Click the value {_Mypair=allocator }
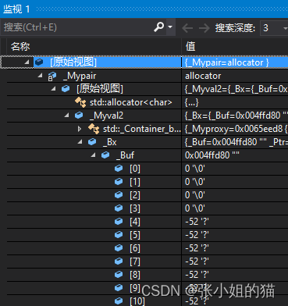This screenshot has width=288, height=306. point(226,62)
